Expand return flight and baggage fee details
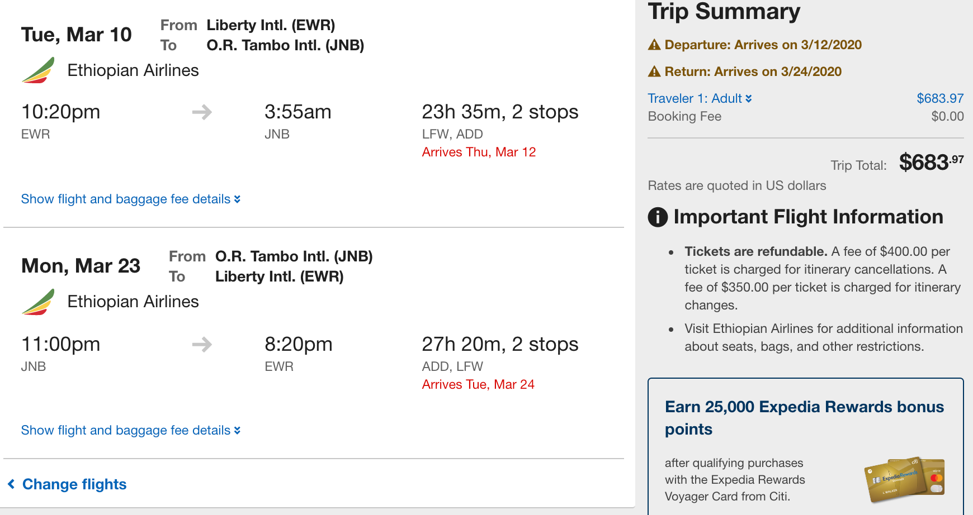The height and width of the screenshot is (515, 973). [130, 431]
